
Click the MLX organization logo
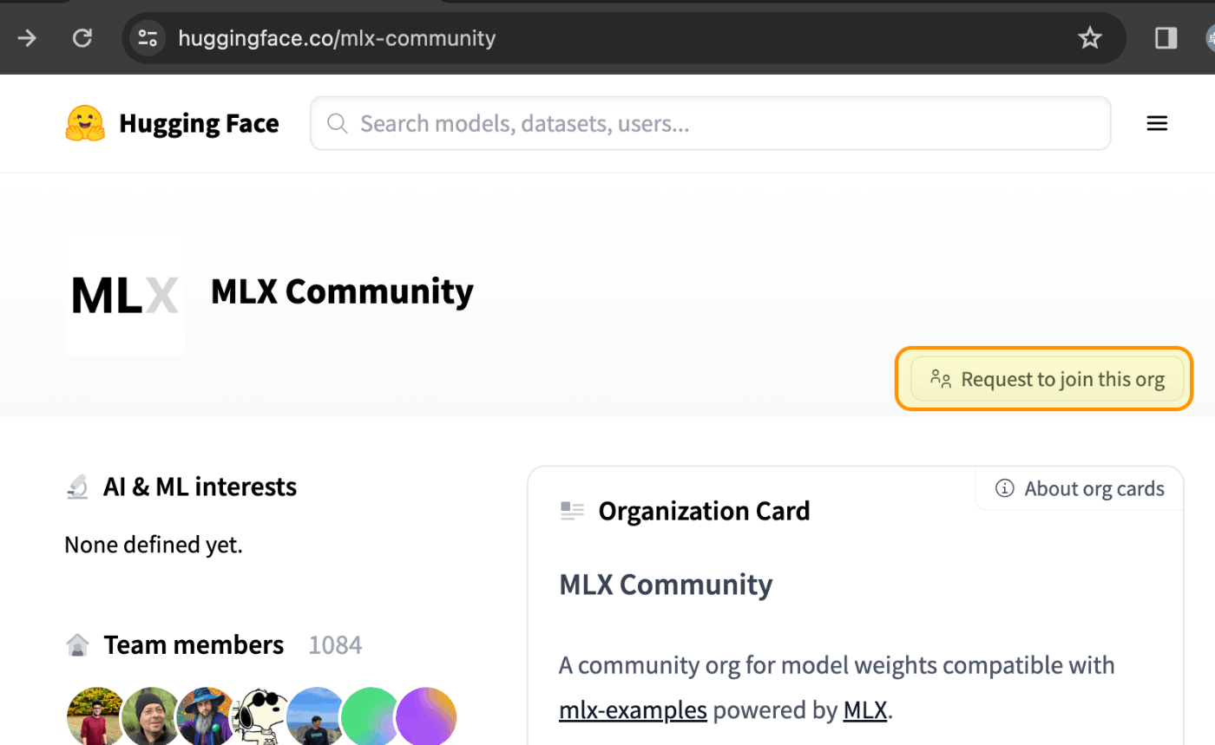(x=125, y=295)
